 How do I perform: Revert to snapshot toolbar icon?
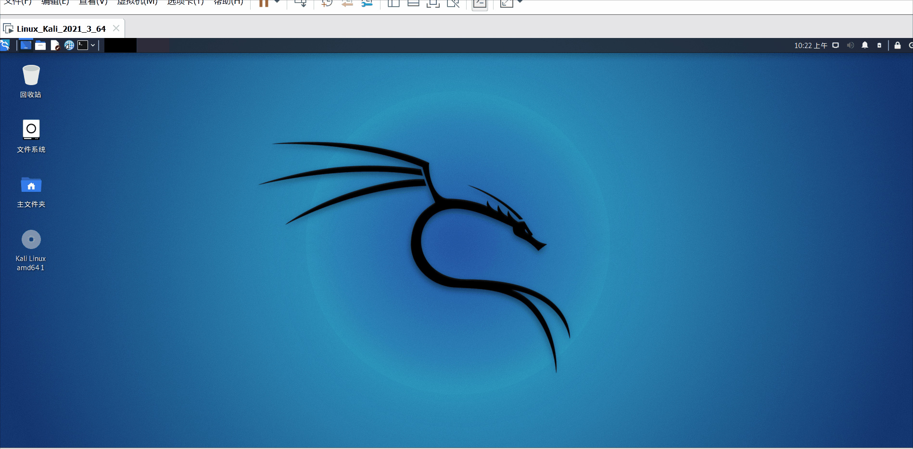[347, 3]
